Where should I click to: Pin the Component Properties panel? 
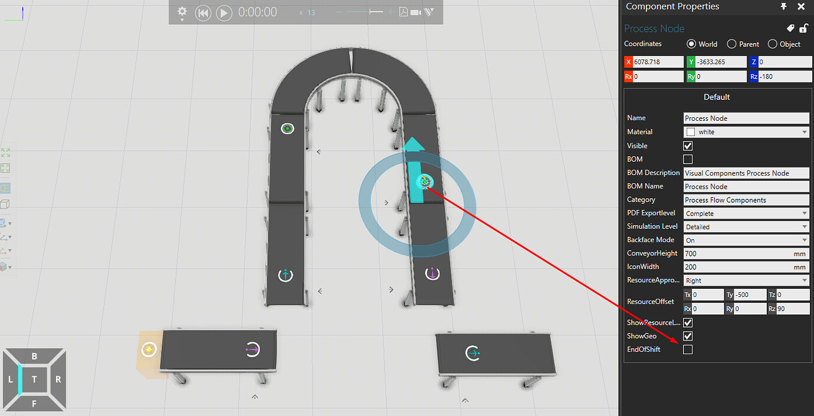click(x=783, y=7)
